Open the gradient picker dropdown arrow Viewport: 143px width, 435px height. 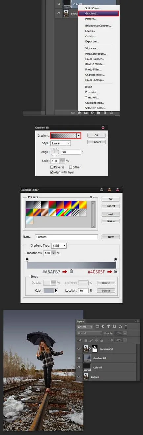79,135
